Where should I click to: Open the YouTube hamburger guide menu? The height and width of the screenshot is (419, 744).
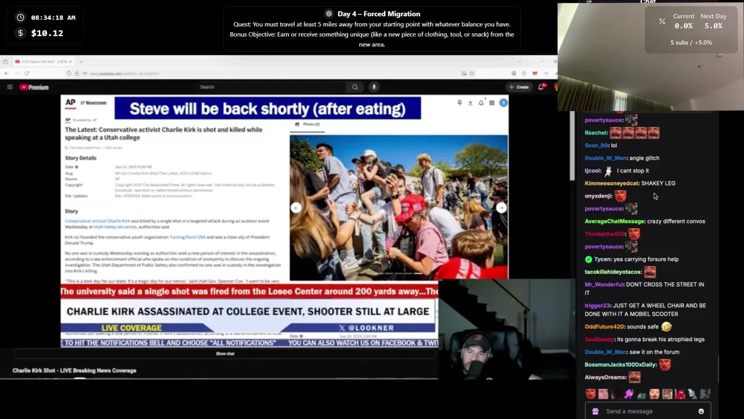pos(9,87)
